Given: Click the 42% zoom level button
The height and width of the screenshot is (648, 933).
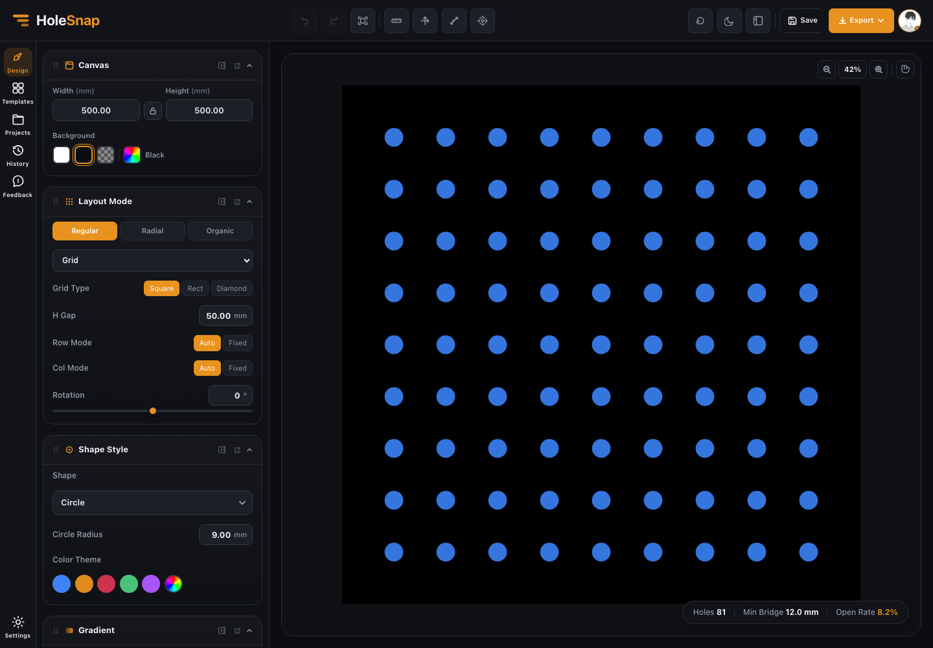Looking at the screenshot, I should point(853,69).
